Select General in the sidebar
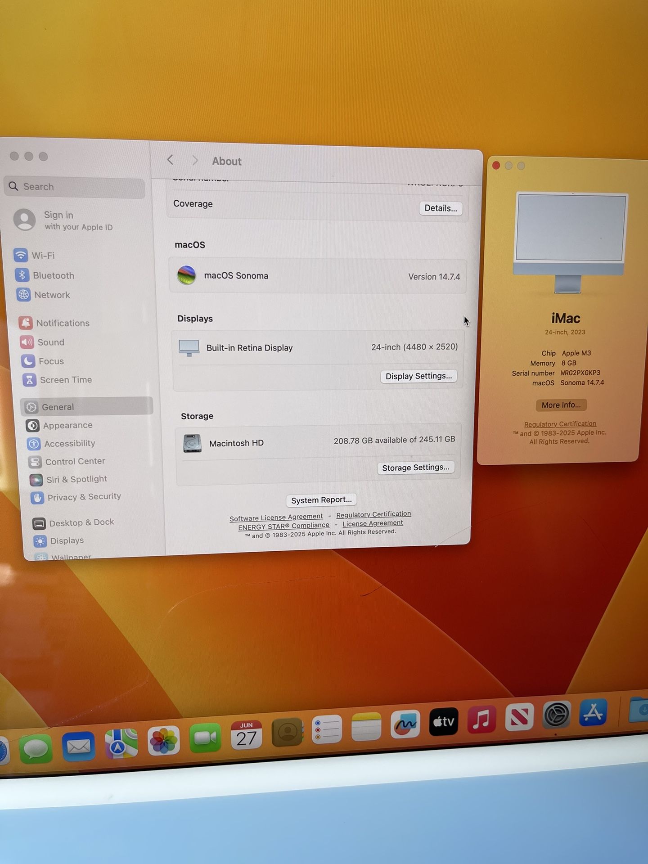 pos(87,406)
